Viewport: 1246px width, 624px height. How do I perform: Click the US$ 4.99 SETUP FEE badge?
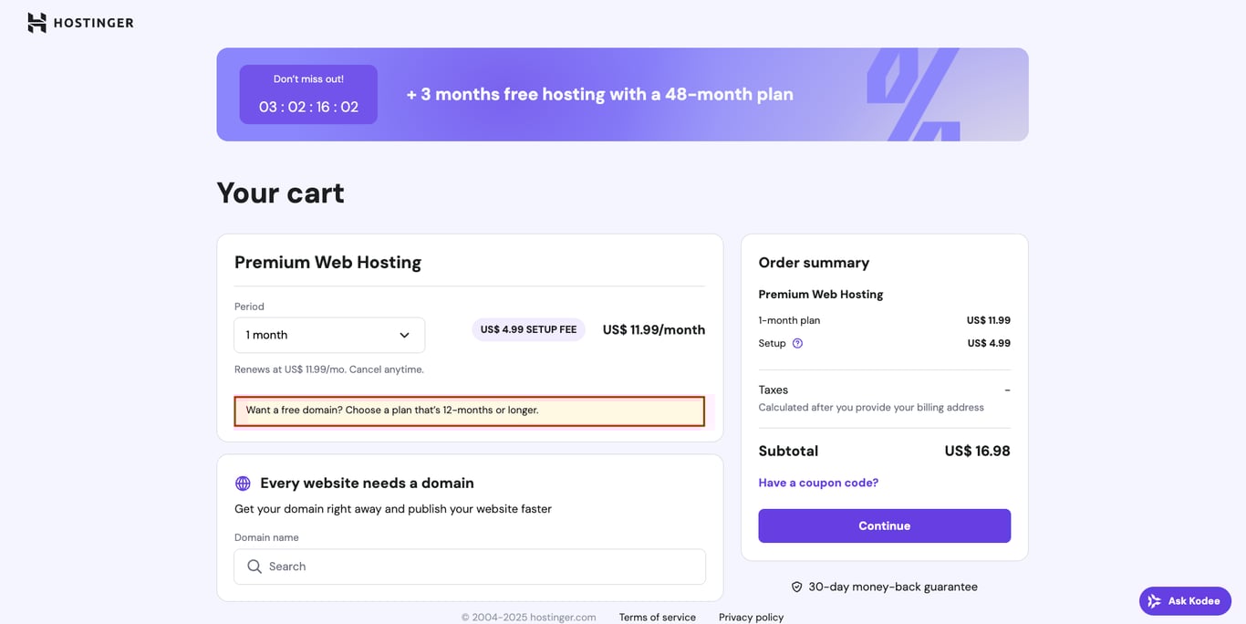coord(528,329)
